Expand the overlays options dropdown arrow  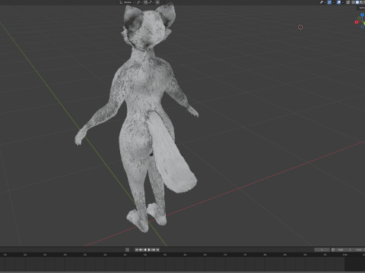coord(343,2)
